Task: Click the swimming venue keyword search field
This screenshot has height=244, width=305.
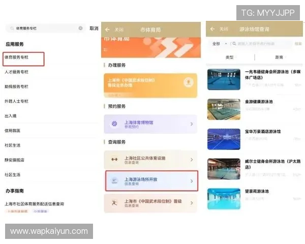Action: 261,44
